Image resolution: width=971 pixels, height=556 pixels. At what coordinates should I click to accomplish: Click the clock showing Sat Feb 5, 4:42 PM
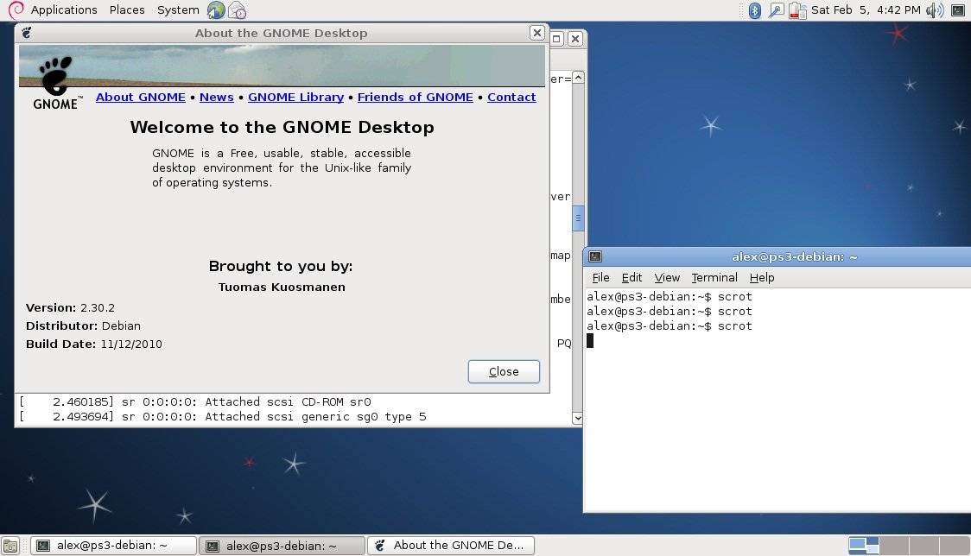point(866,9)
